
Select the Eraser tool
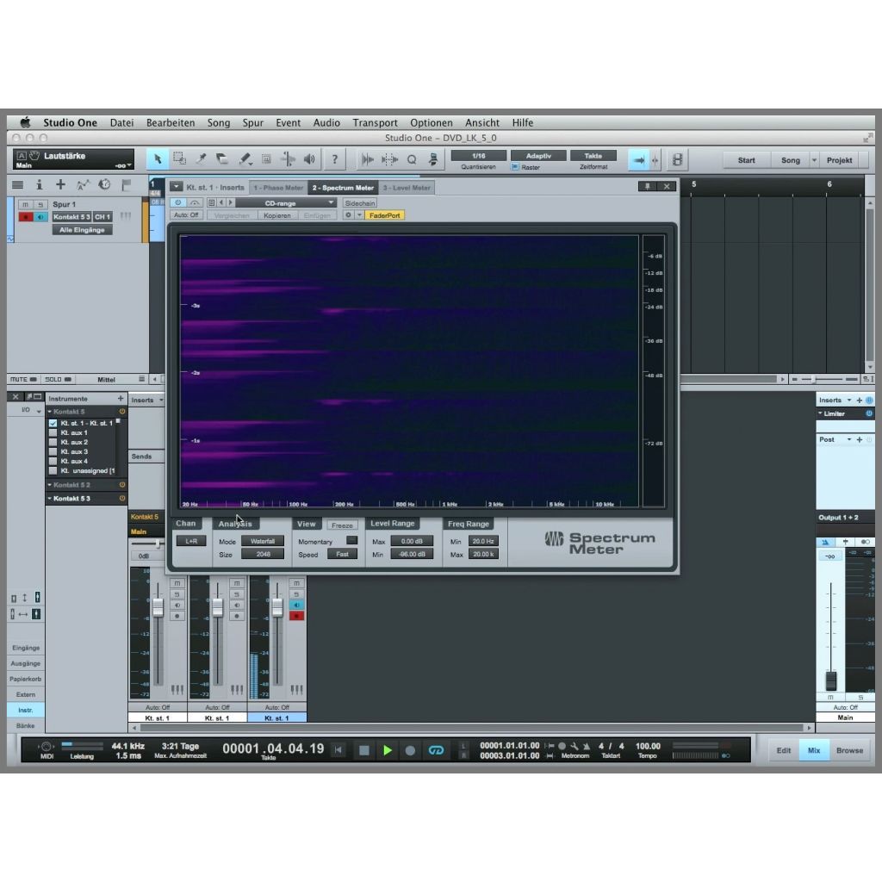[222, 159]
